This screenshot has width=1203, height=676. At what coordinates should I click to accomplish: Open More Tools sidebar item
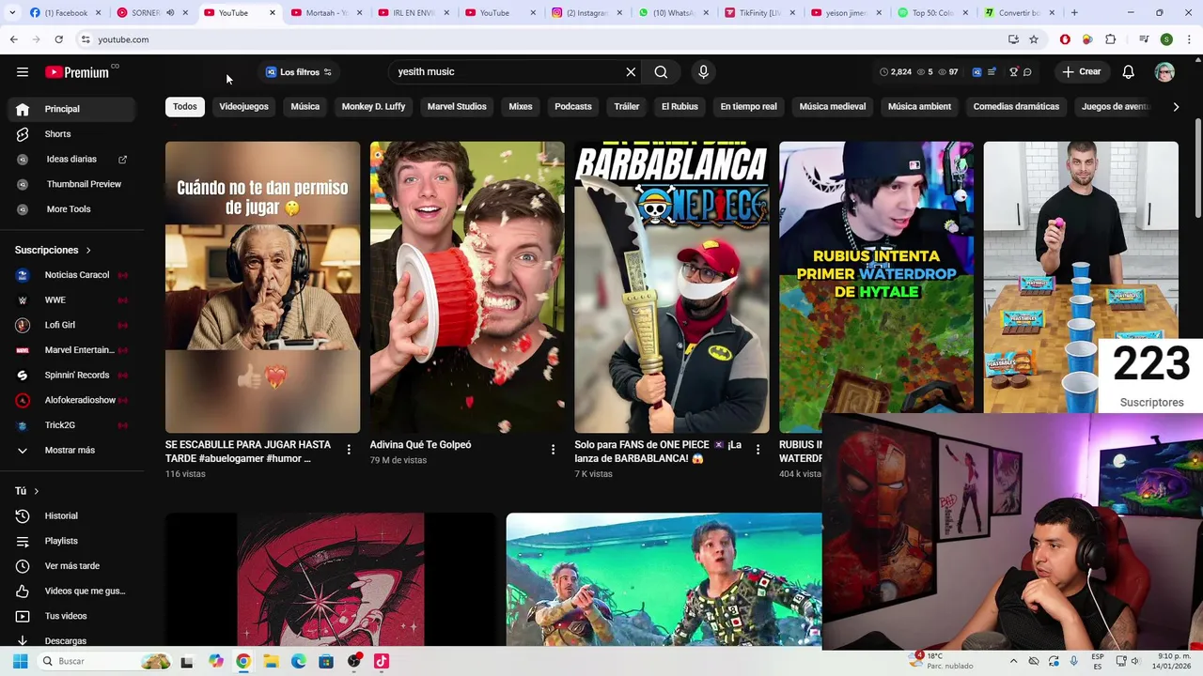(x=72, y=209)
